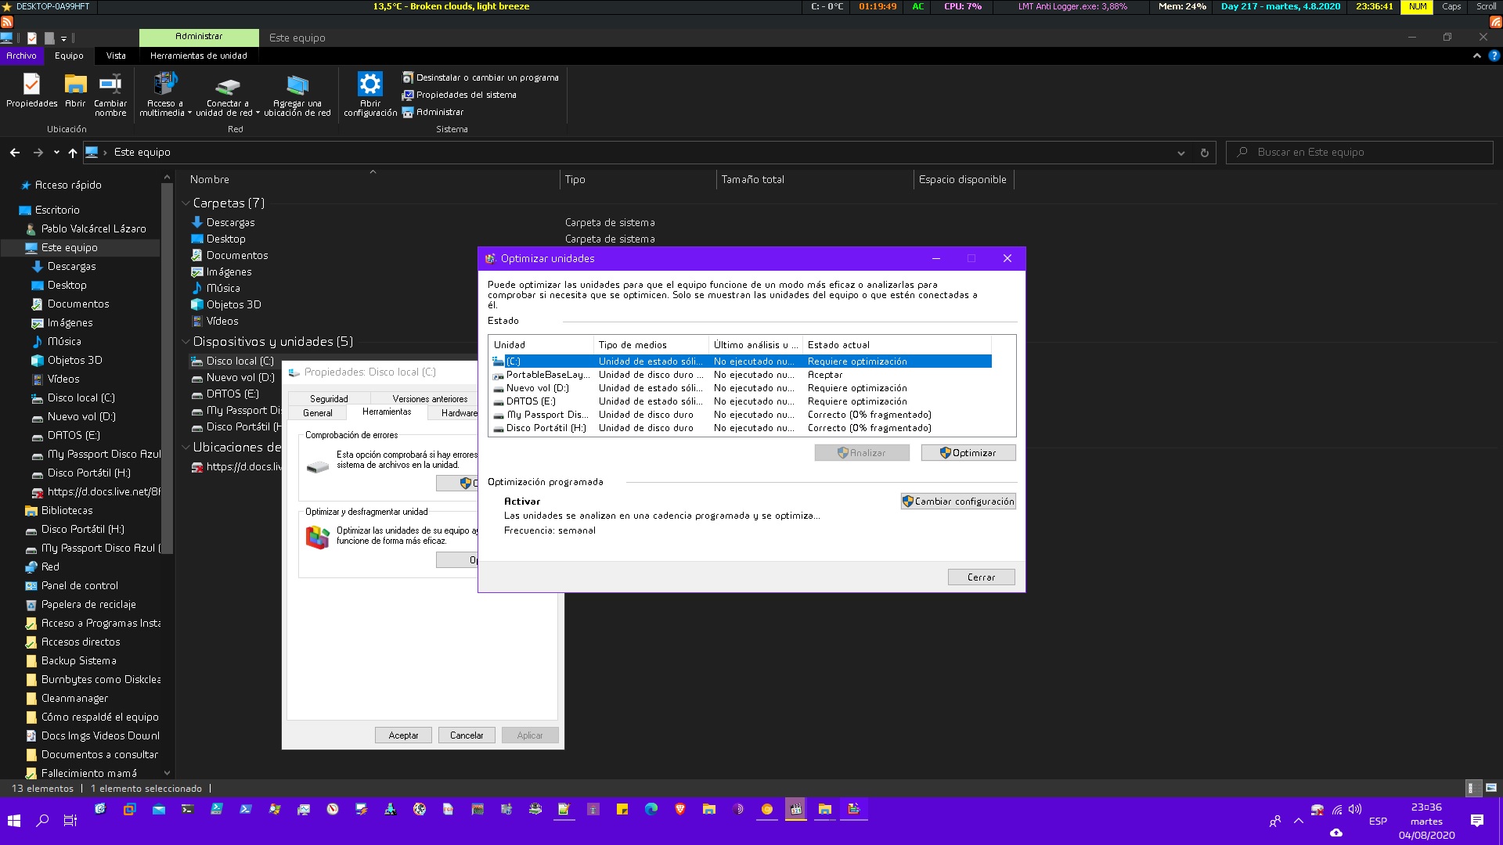Open Windows Start button on taskbar
The image size is (1503, 845).
tap(13, 820)
